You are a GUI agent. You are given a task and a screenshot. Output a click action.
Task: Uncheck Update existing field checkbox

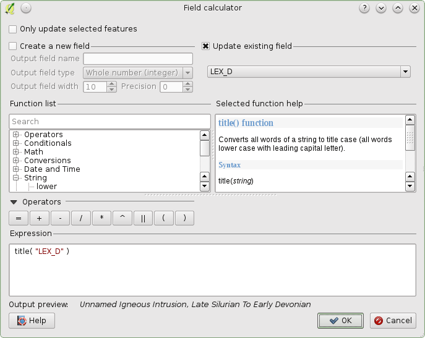[205, 46]
